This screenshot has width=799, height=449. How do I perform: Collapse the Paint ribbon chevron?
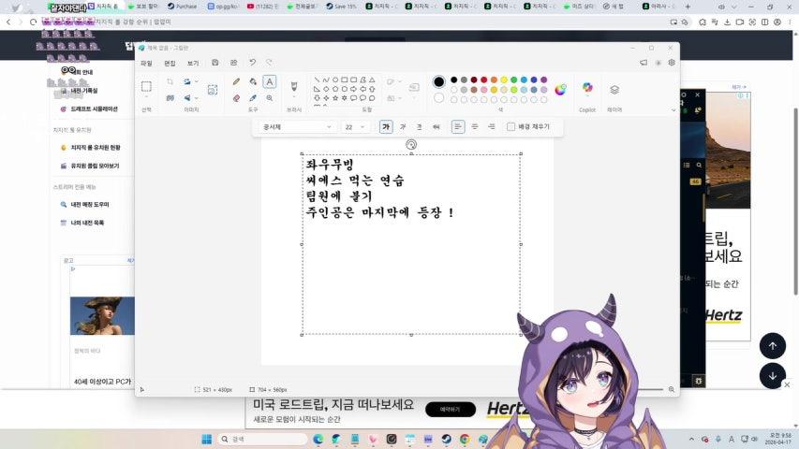(673, 110)
